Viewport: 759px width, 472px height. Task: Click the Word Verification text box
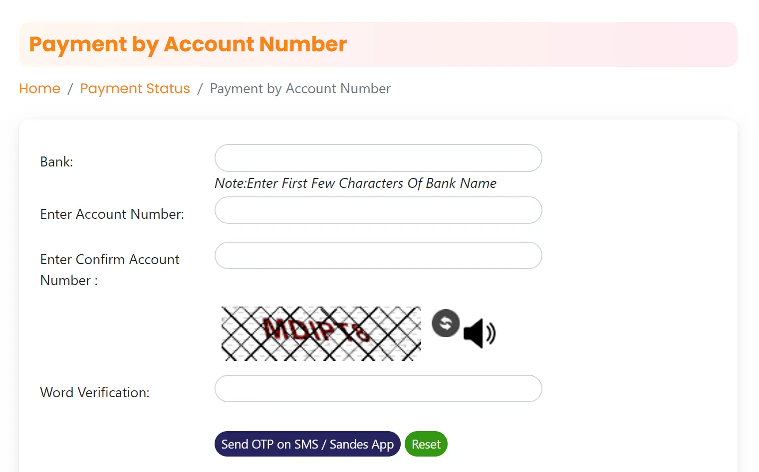(378, 389)
